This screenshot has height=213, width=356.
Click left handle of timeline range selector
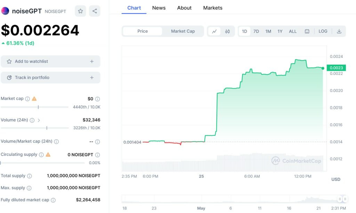340,199
